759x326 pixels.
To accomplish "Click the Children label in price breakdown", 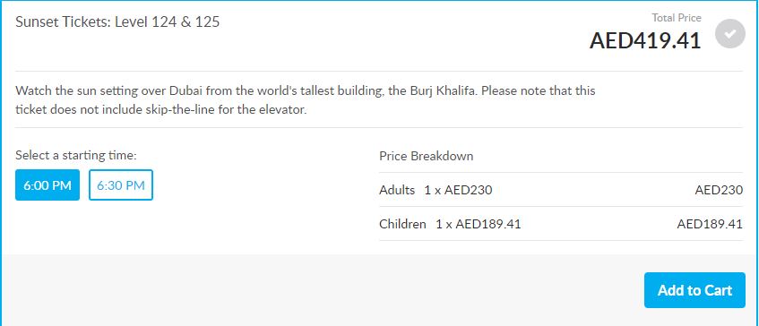I will tap(402, 224).
